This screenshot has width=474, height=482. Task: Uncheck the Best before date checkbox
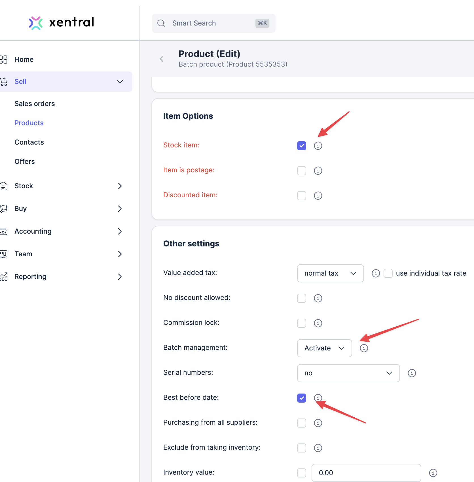pos(302,398)
